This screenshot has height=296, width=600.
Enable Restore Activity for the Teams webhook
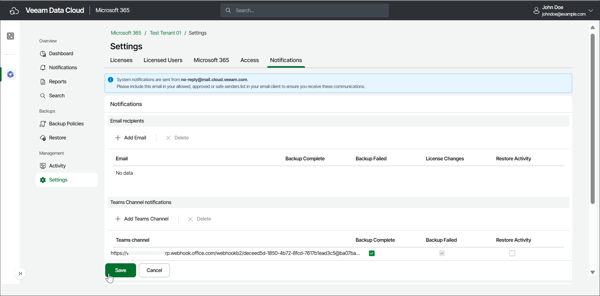[x=512, y=253]
